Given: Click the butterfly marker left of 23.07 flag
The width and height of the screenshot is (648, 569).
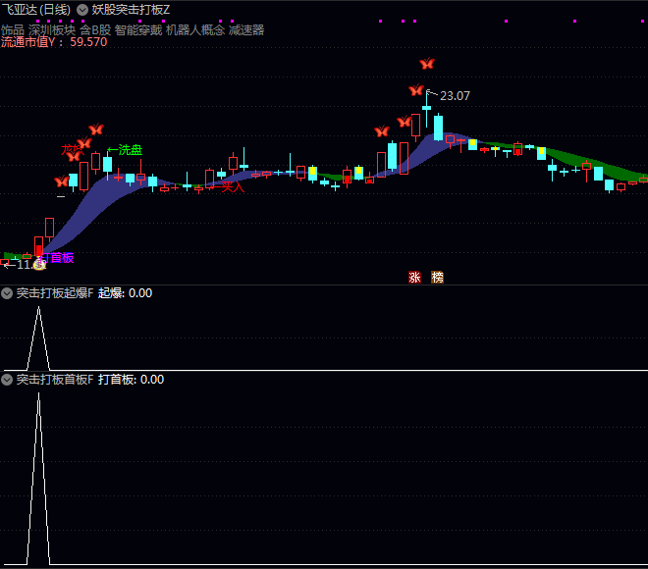Looking at the screenshot, I should 415,90.
